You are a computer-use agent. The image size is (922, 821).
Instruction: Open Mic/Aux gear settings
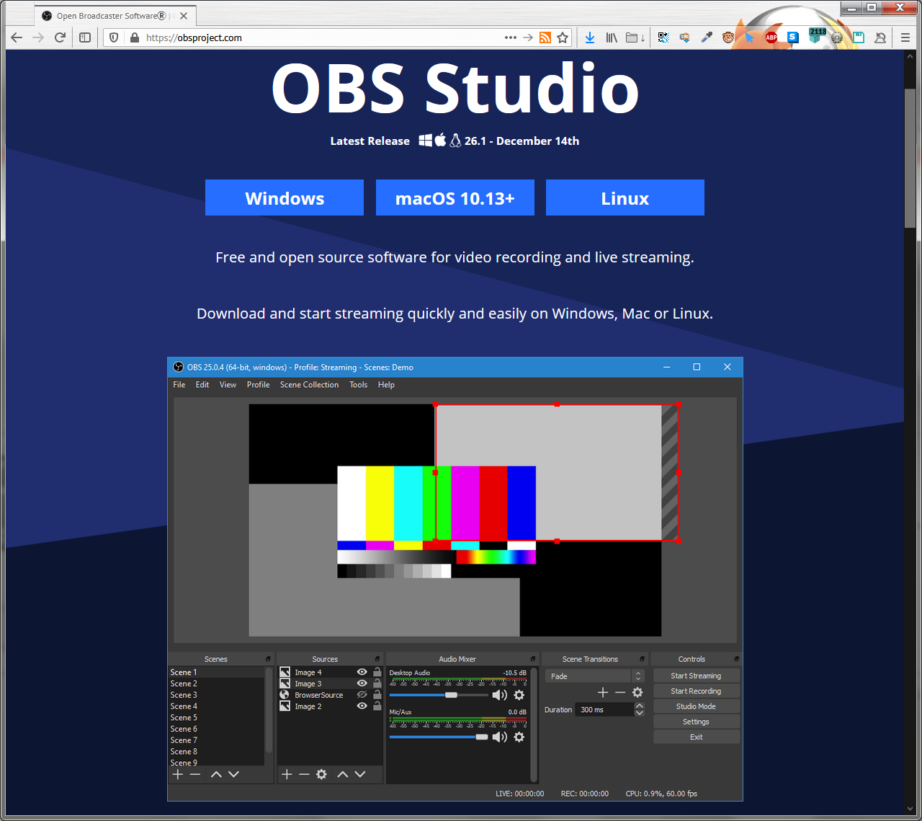519,737
